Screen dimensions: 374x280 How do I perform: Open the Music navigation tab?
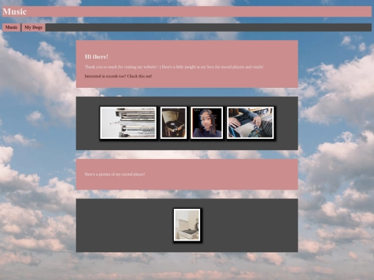12,28
